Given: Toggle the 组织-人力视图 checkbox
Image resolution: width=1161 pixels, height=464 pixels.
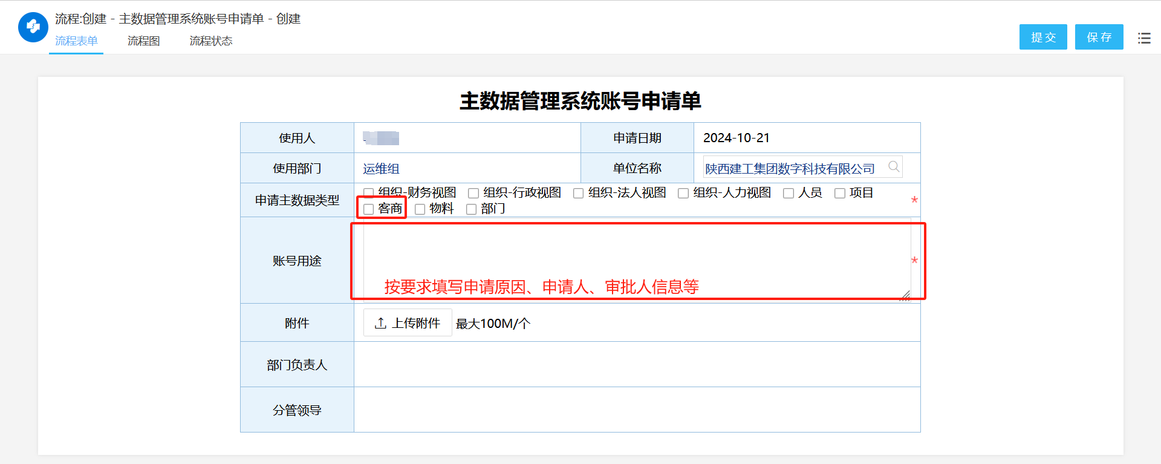Looking at the screenshot, I should click(683, 193).
